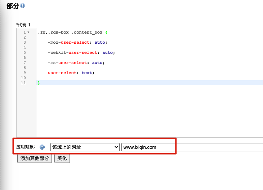The height and width of the screenshot is (190, 263).
Task: Collapse the code block at line 1
Action: pyautogui.click(x=28, y=33)
